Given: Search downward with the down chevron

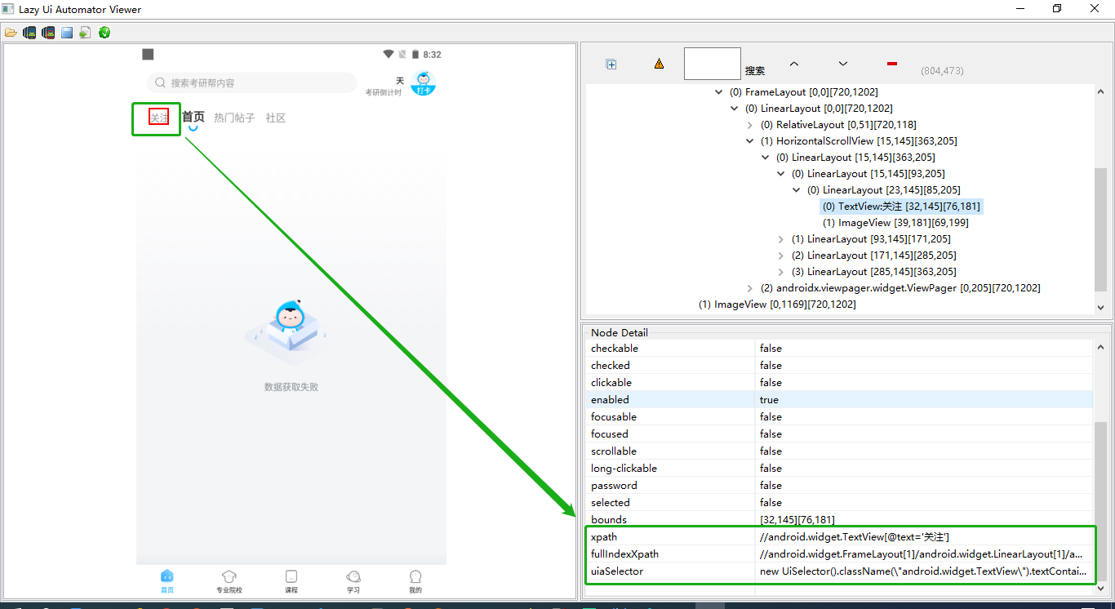Looking at the screenshot, I should (x=842, y=64).
